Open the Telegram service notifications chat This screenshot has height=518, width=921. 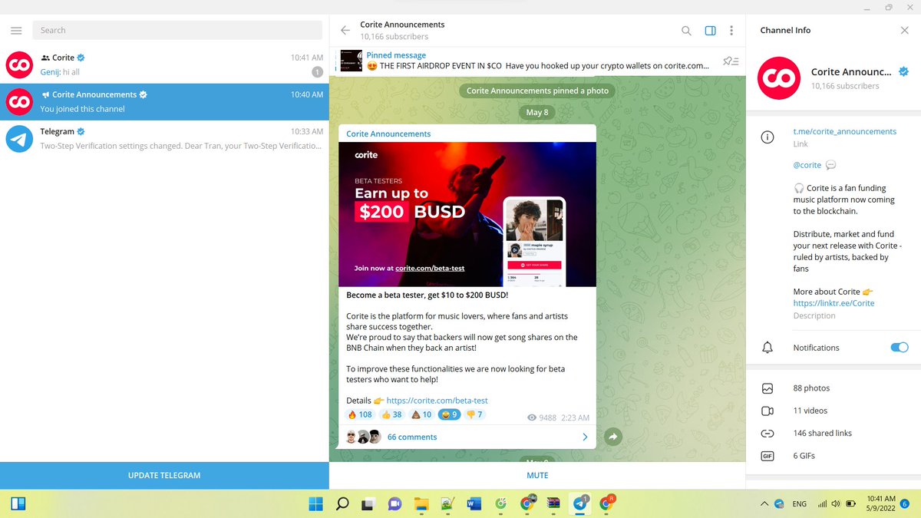(164, 139)
